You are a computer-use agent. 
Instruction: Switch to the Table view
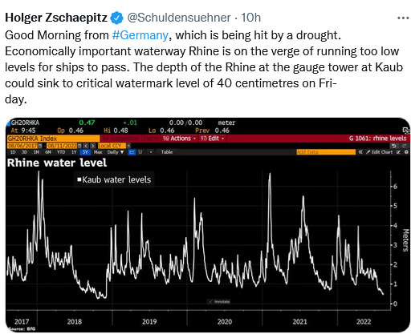coord(167,152)
